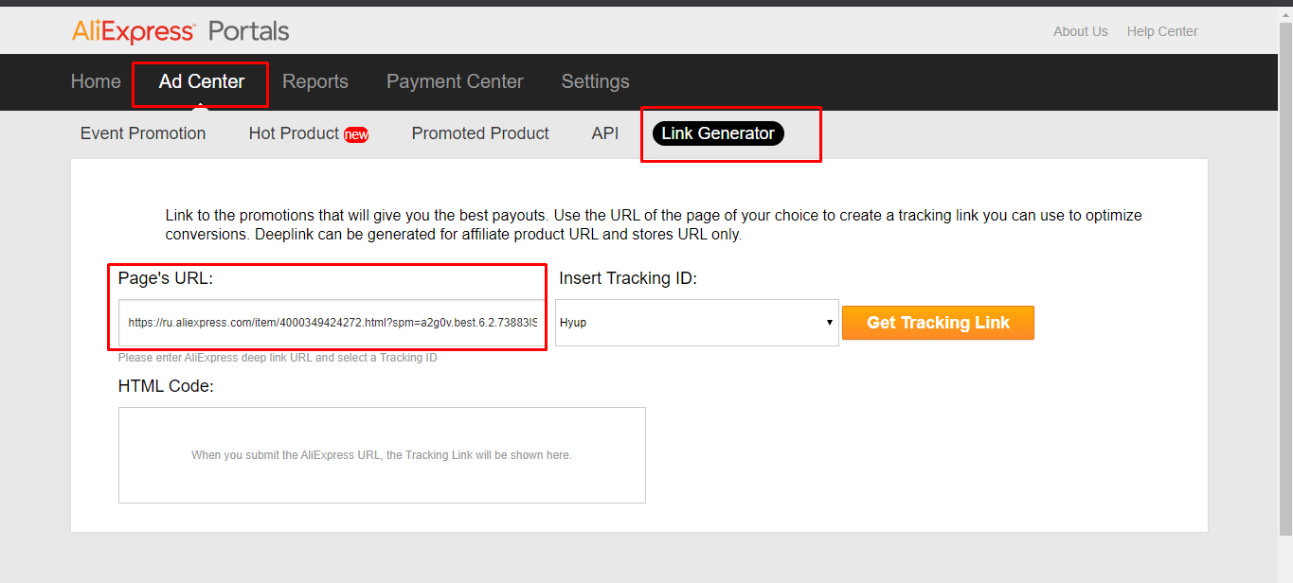Click inside the HTML Code box
This screenshot has height=583, width=1293.
pyautogui.click(x=382, y=455)
